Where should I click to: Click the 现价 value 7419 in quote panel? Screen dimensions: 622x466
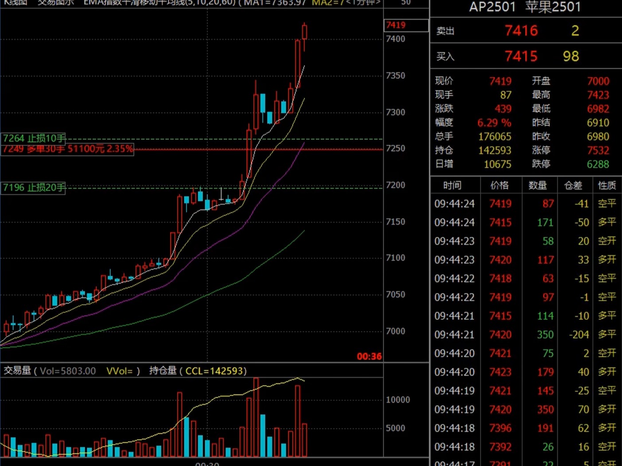[x=500, y=81]
